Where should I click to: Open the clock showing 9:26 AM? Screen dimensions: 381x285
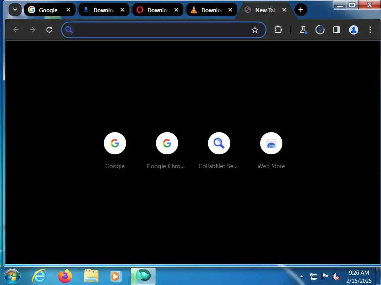359,276
